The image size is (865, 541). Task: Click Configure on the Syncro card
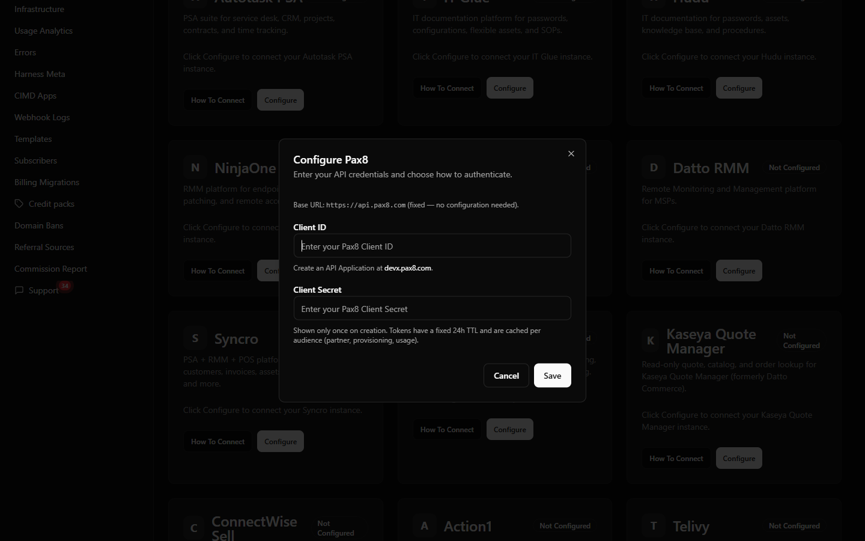point(281,441)
